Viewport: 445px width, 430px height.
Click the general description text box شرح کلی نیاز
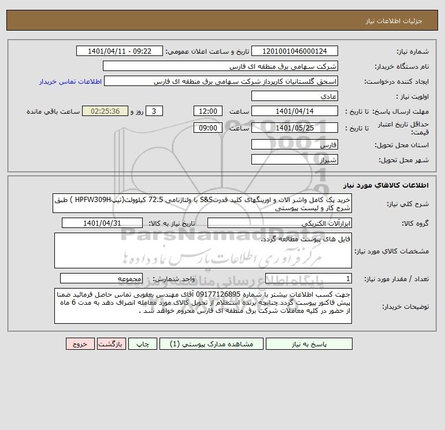pyautogui.click(x=202, y=204)
